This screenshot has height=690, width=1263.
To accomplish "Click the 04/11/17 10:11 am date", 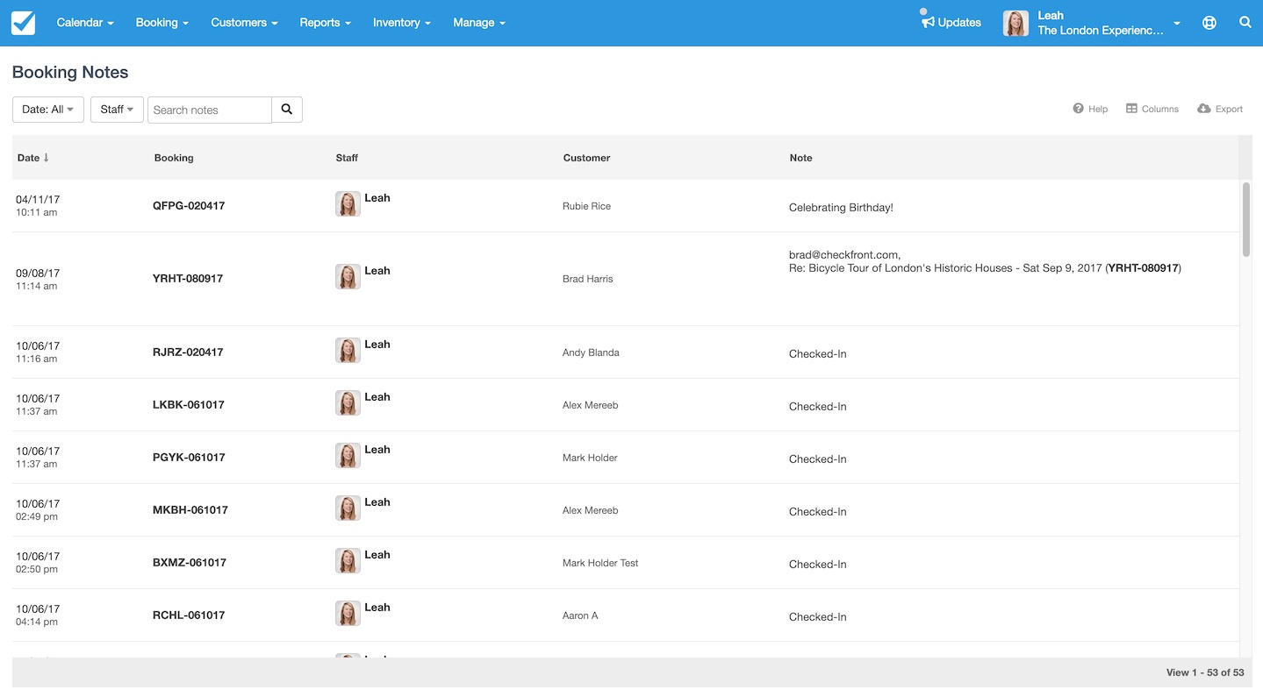I will click(38, 205).
